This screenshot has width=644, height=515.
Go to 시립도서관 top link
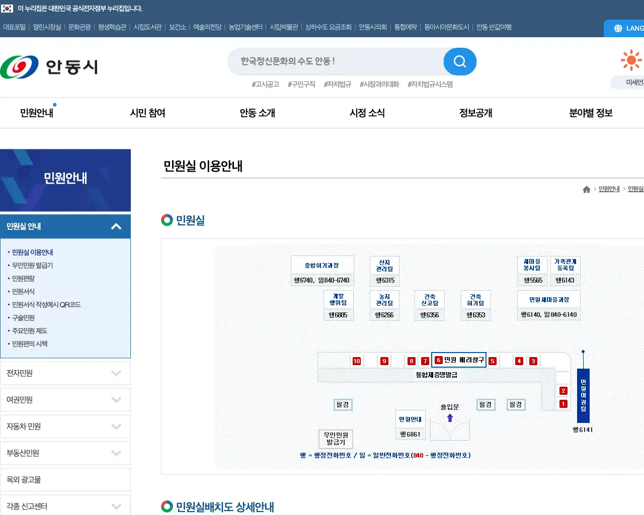(147, 27)
